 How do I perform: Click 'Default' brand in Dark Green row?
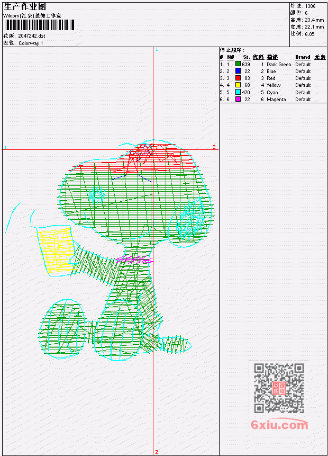(x=303, y=64)
